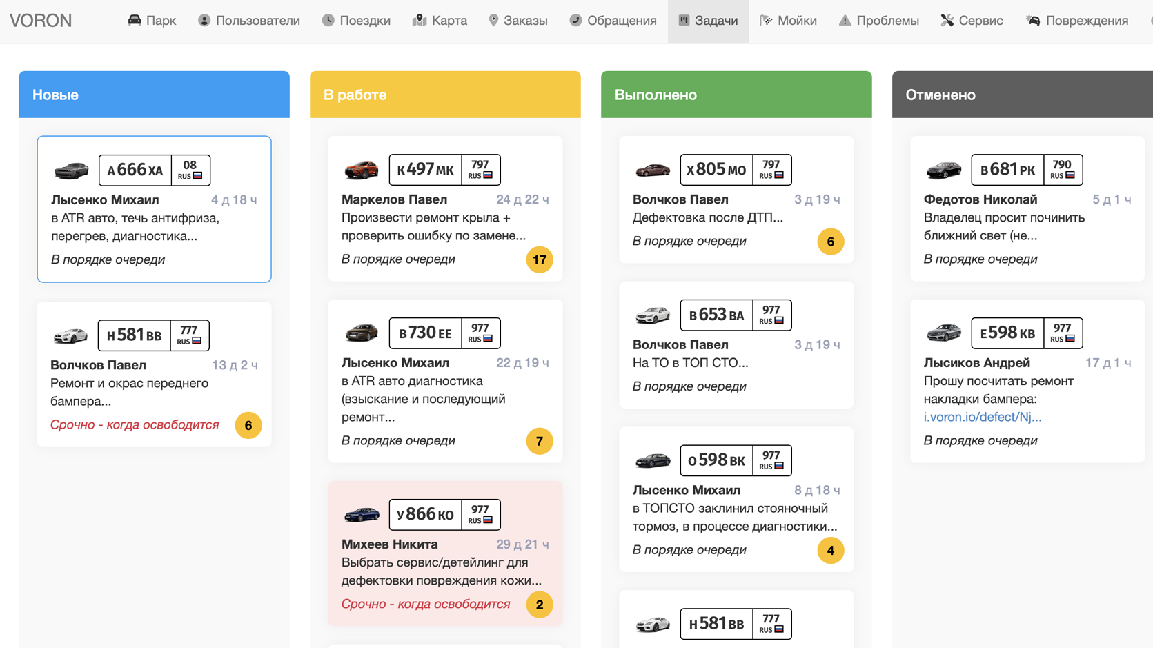Click the wrench icon for Сервис
Viewport: 1153px width, 648px height.
click(x=947, y=20)
